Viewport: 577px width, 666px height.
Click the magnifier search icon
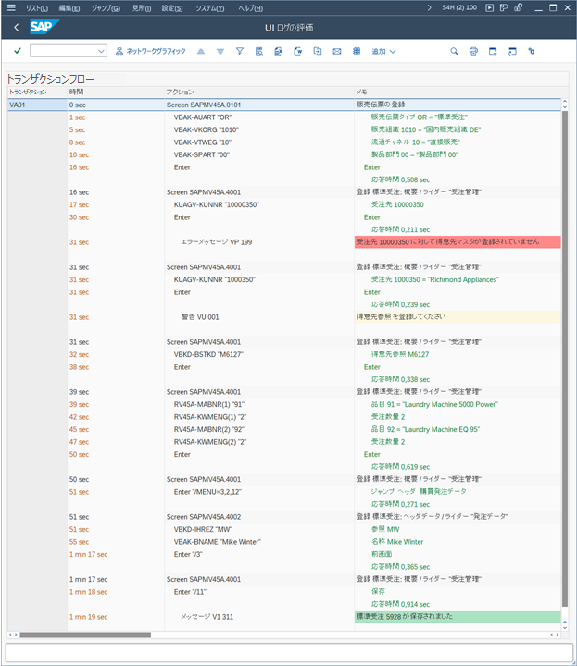tap(454, 51)
